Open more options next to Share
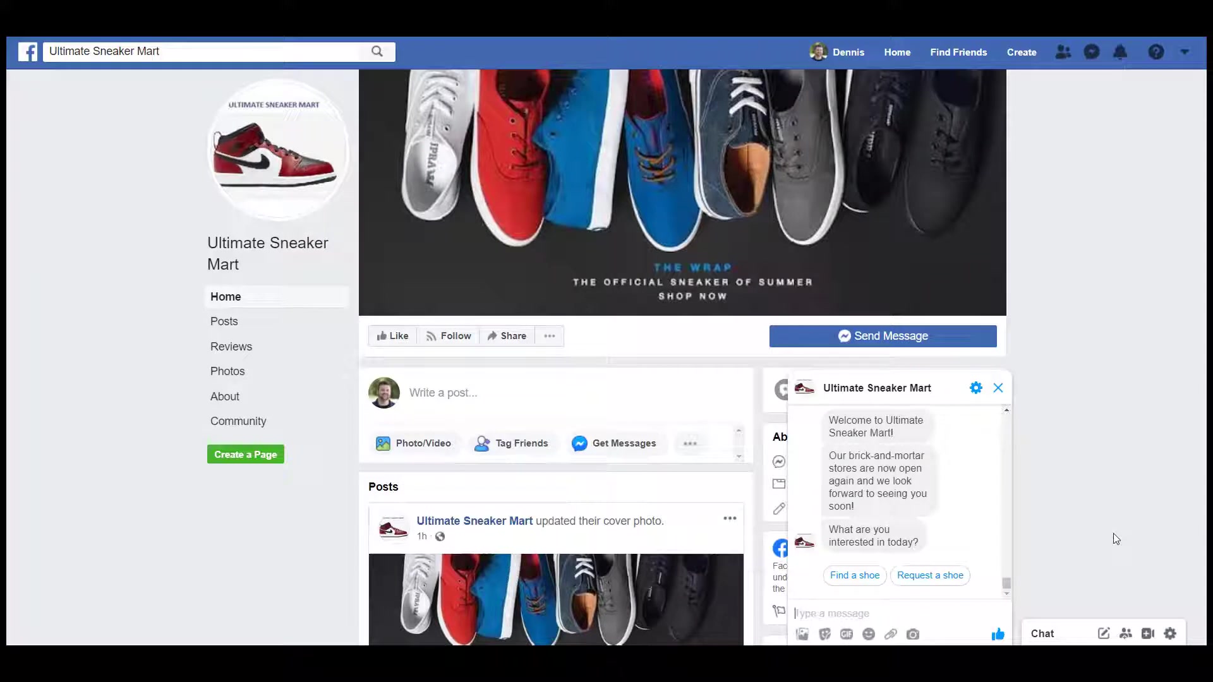The width and height of the screenshot is (1213, 682). click(550, 336)
